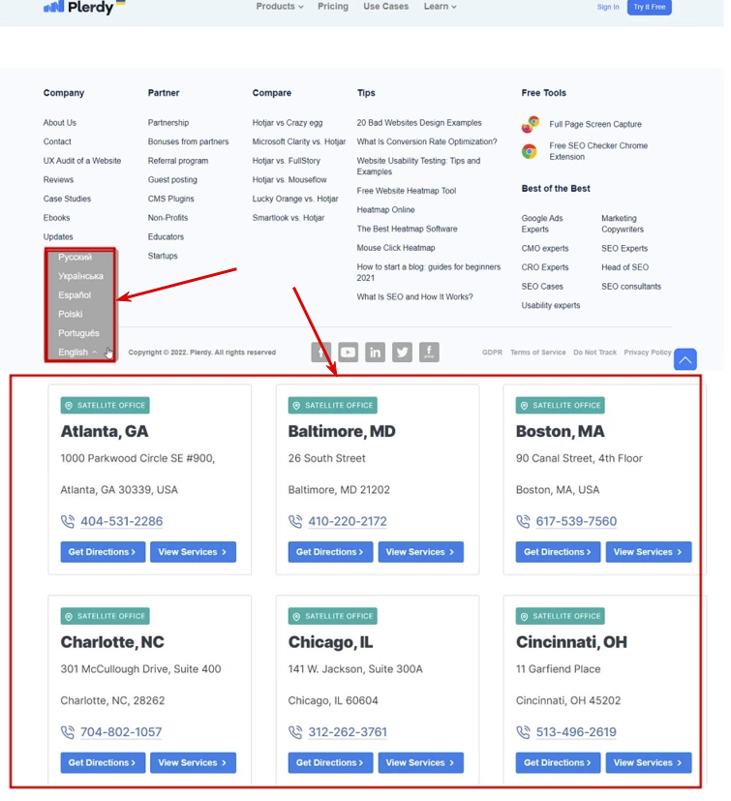Screen dimensions: 731x801
Task: Call Boston number 617-539-7560
Action: (576, 521)
